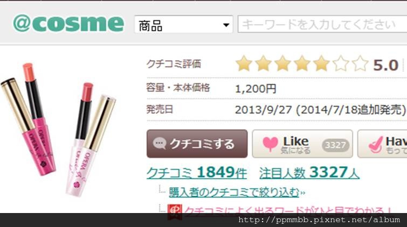Viewport: 407px width, 227px height.
Task: Click the last empty rating star
Action: click(360, 63)
